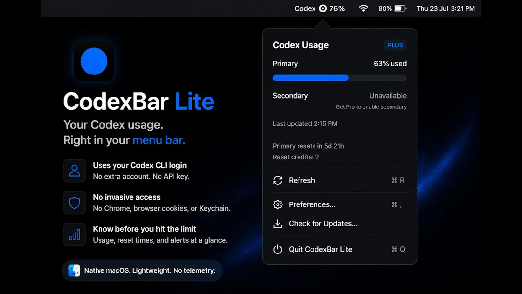
Task: Click No Chrome, browser cookies, or Keychain. text
Action: (x=161, y=208)
